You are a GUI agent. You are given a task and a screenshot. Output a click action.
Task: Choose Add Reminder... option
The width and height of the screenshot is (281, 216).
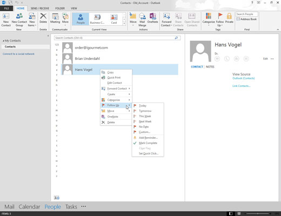(x=148, y=138)
